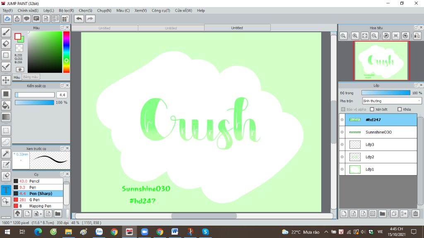The height and width of the screenshot is (238, 424).
Task: Select the Bucket fill tool
Action: [6, 105]
